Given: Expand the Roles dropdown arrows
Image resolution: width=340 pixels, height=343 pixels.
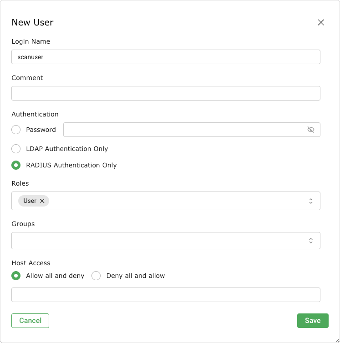Looking at the screenshot, I should (311, 201).
